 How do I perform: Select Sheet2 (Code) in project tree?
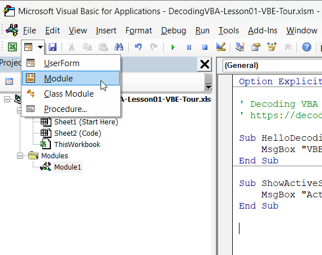click(x=77, y=133)
